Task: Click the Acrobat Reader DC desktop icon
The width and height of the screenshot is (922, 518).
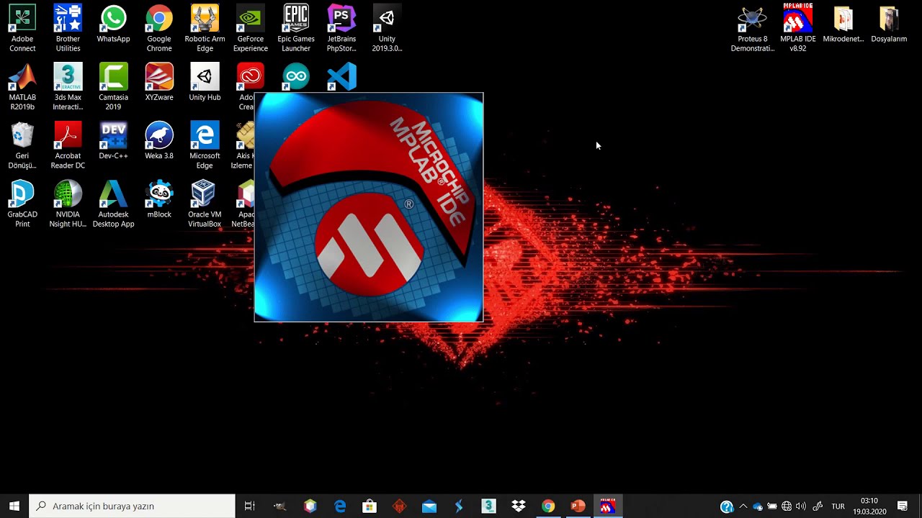Action: click(x=68, y=145)
